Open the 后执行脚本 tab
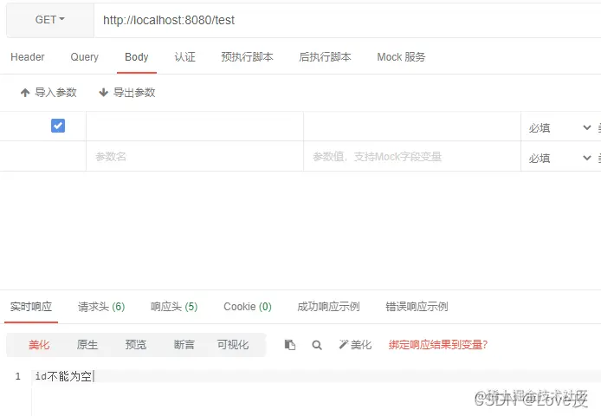Viewport: 601px width, 416px height. tap(325, 57)
